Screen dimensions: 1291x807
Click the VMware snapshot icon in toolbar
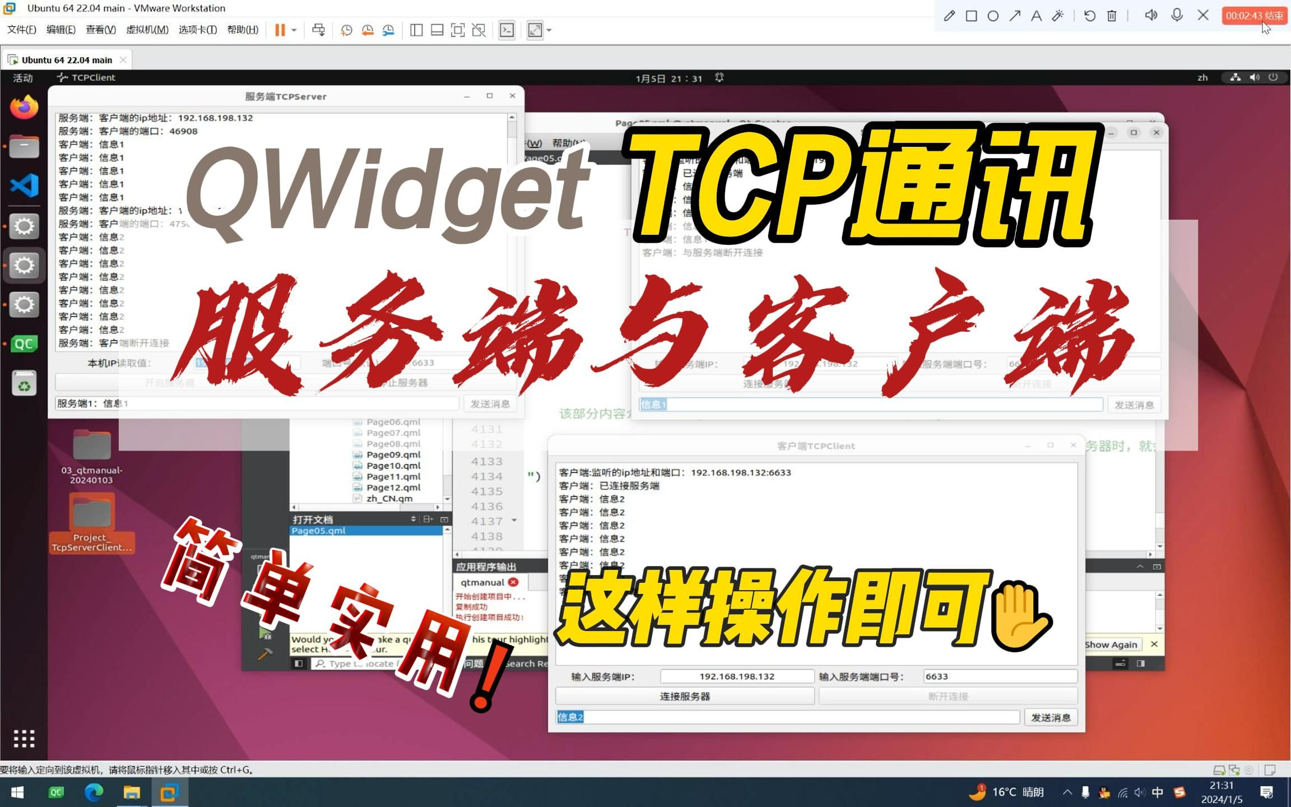pos(346,30)
